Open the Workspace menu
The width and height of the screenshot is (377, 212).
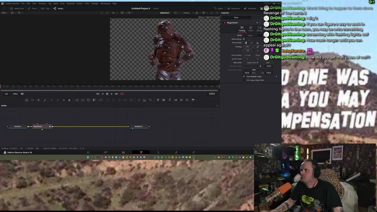pos(105,4)
